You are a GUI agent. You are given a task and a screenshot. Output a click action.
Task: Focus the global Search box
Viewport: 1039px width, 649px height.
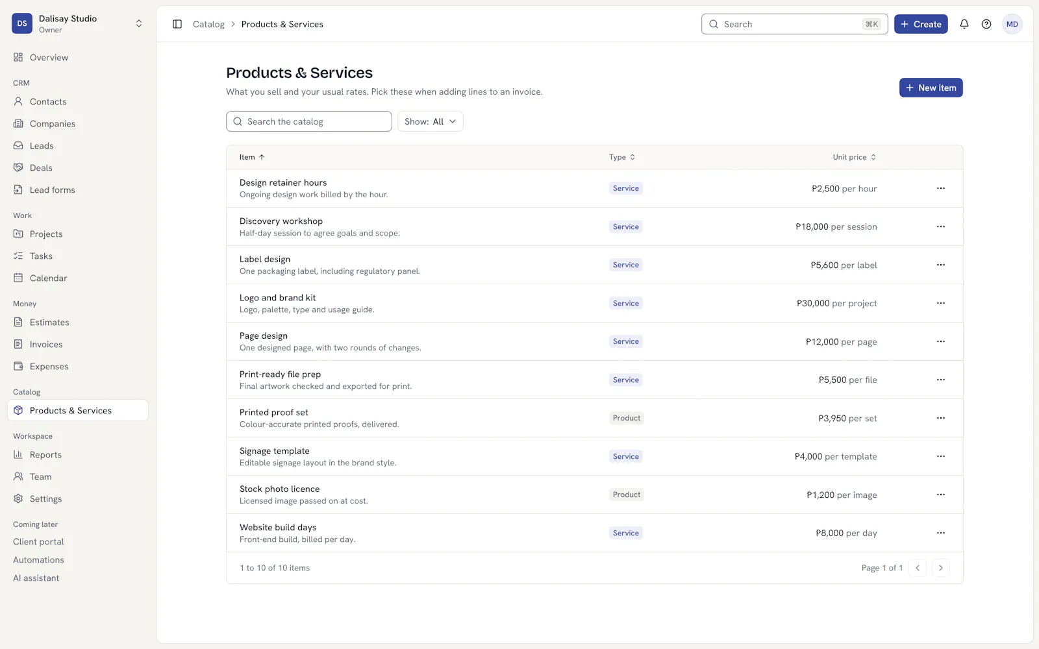pyautogui.click(x=794, y=24)
